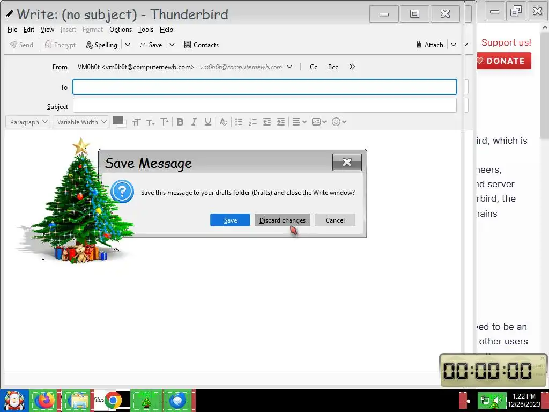The width and height of the screenshot is (549, 412).
Task: Open the file explorer taskbar icon
Action: tap(78, 401)
